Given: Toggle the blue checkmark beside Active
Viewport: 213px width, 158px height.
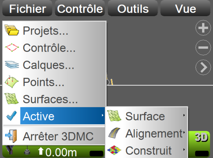Looking at the screenshot, I should 11,116.
